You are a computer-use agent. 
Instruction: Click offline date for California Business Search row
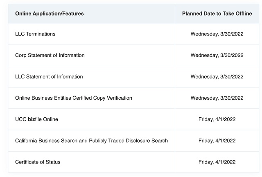coord(217,141)
